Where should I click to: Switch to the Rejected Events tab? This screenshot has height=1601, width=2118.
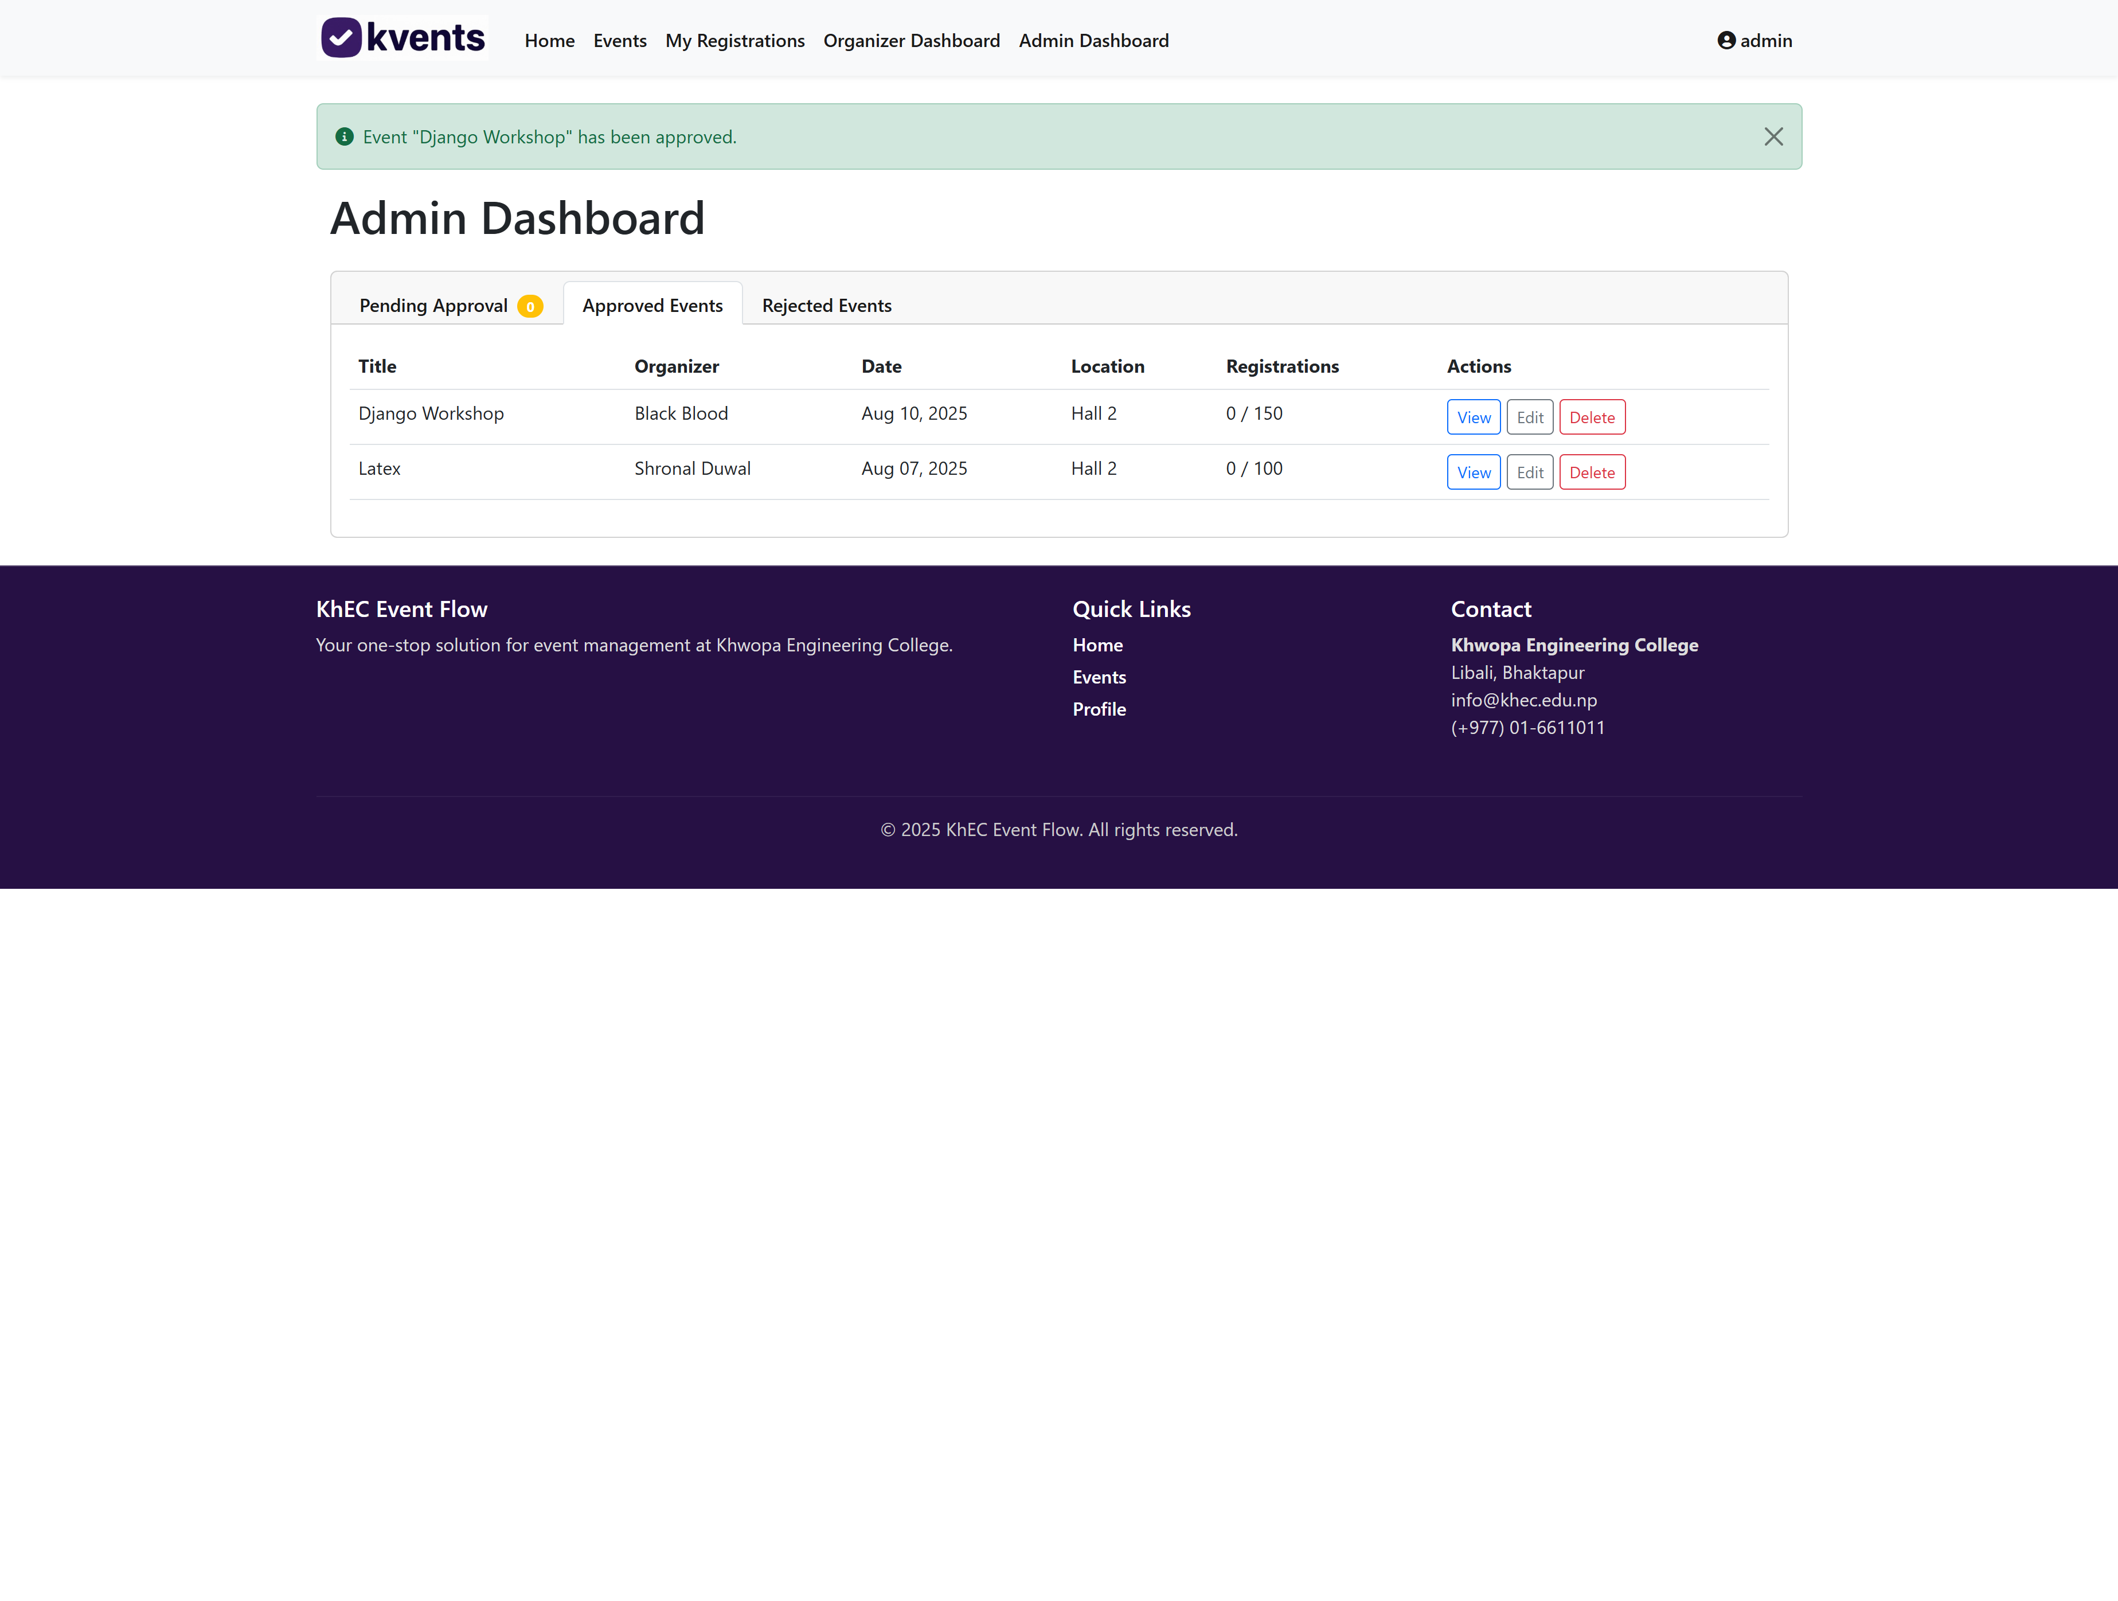pyautogui.click(x=826, y=306)
